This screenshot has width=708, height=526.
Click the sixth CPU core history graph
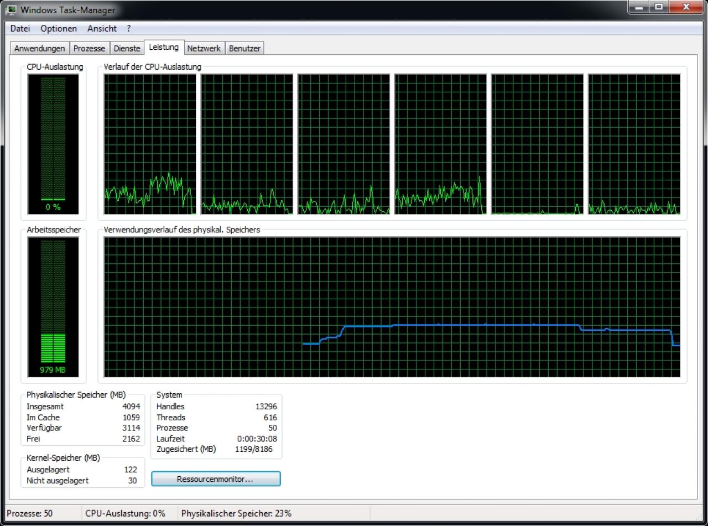tap(634, 144)
